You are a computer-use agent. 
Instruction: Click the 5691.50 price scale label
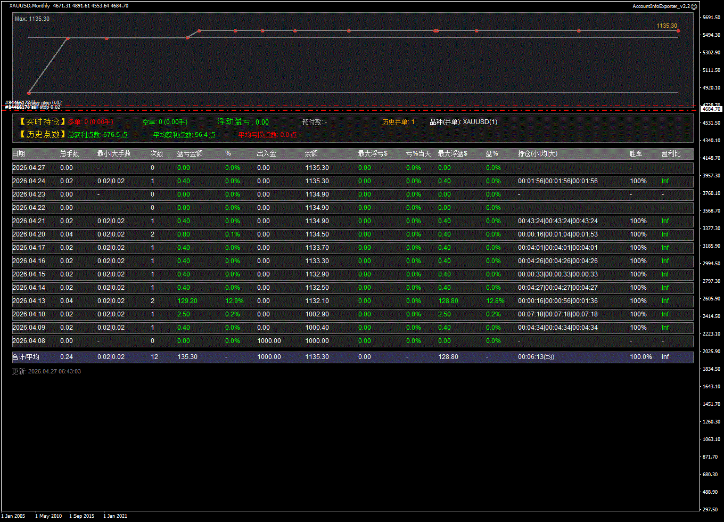711,18
